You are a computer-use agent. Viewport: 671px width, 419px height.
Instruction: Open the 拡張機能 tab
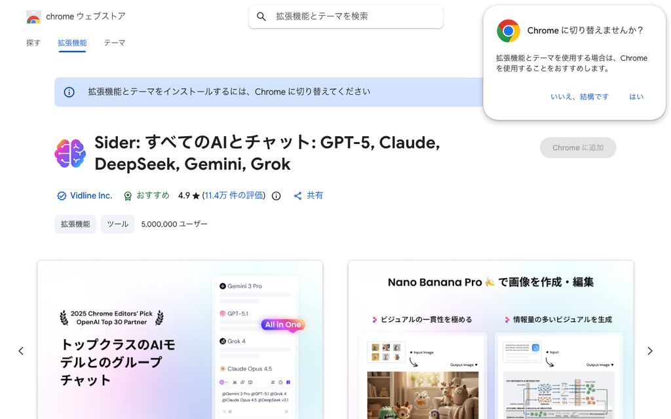point(72,43)
